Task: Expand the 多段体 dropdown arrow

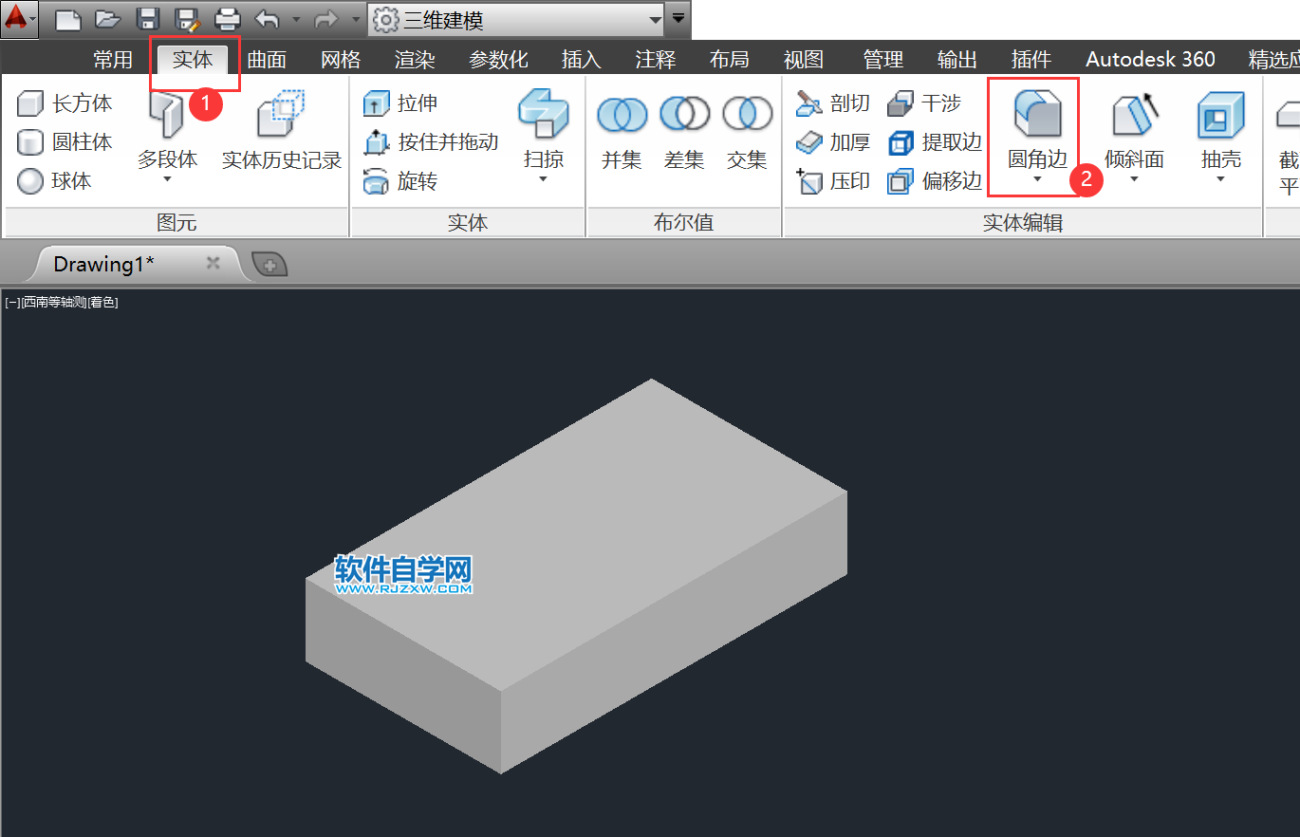Action: click(167, 179)
